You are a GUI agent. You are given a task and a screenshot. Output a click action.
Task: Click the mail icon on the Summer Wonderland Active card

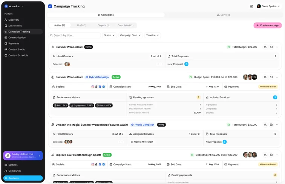point(271,77)
